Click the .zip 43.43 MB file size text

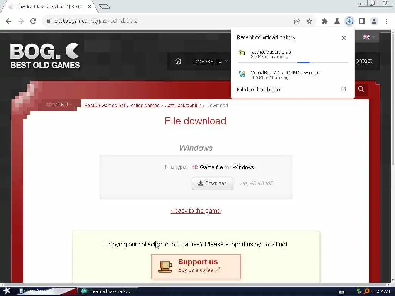(257, 183)
